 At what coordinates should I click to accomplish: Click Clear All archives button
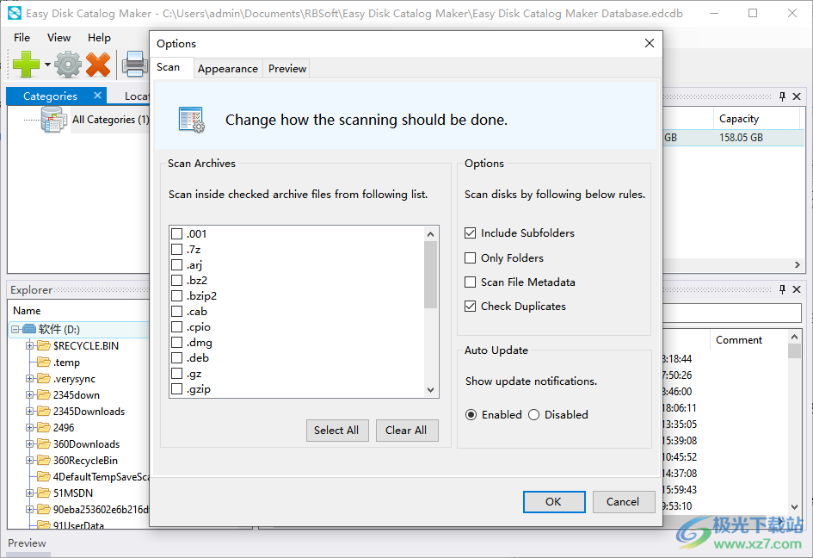pyautogui.click(x=406, y=431)
